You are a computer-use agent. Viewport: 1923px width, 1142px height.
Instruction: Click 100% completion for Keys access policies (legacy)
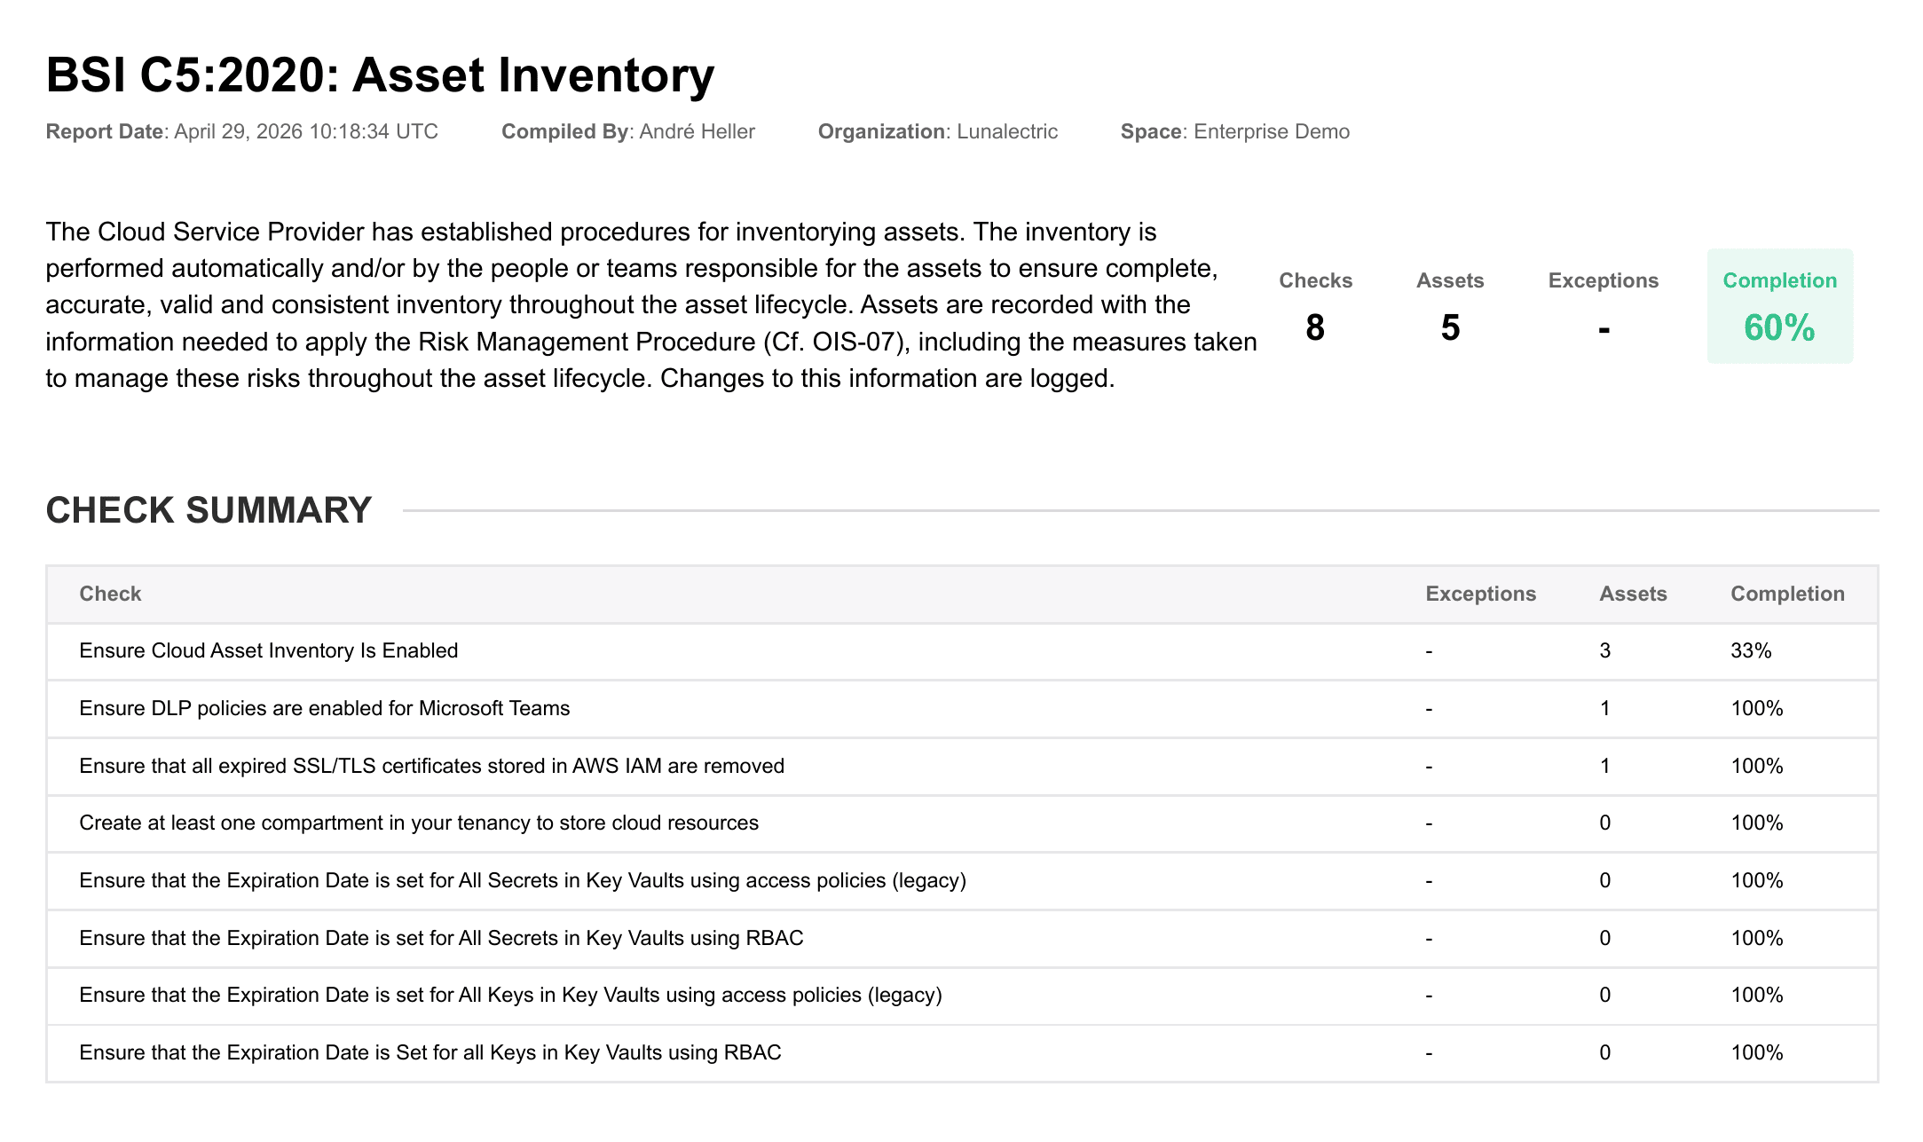pos(1757,995)
